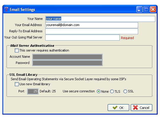Image resolution: width=160 pixels, height=119 pixels.
Task: Click the Port number field
Action: [x=33, y=91]
